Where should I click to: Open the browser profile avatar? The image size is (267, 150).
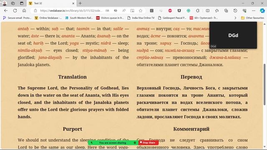point(5,3)
